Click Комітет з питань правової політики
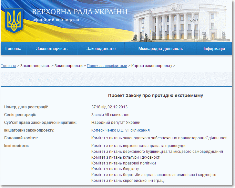 [x=124, y=163]
